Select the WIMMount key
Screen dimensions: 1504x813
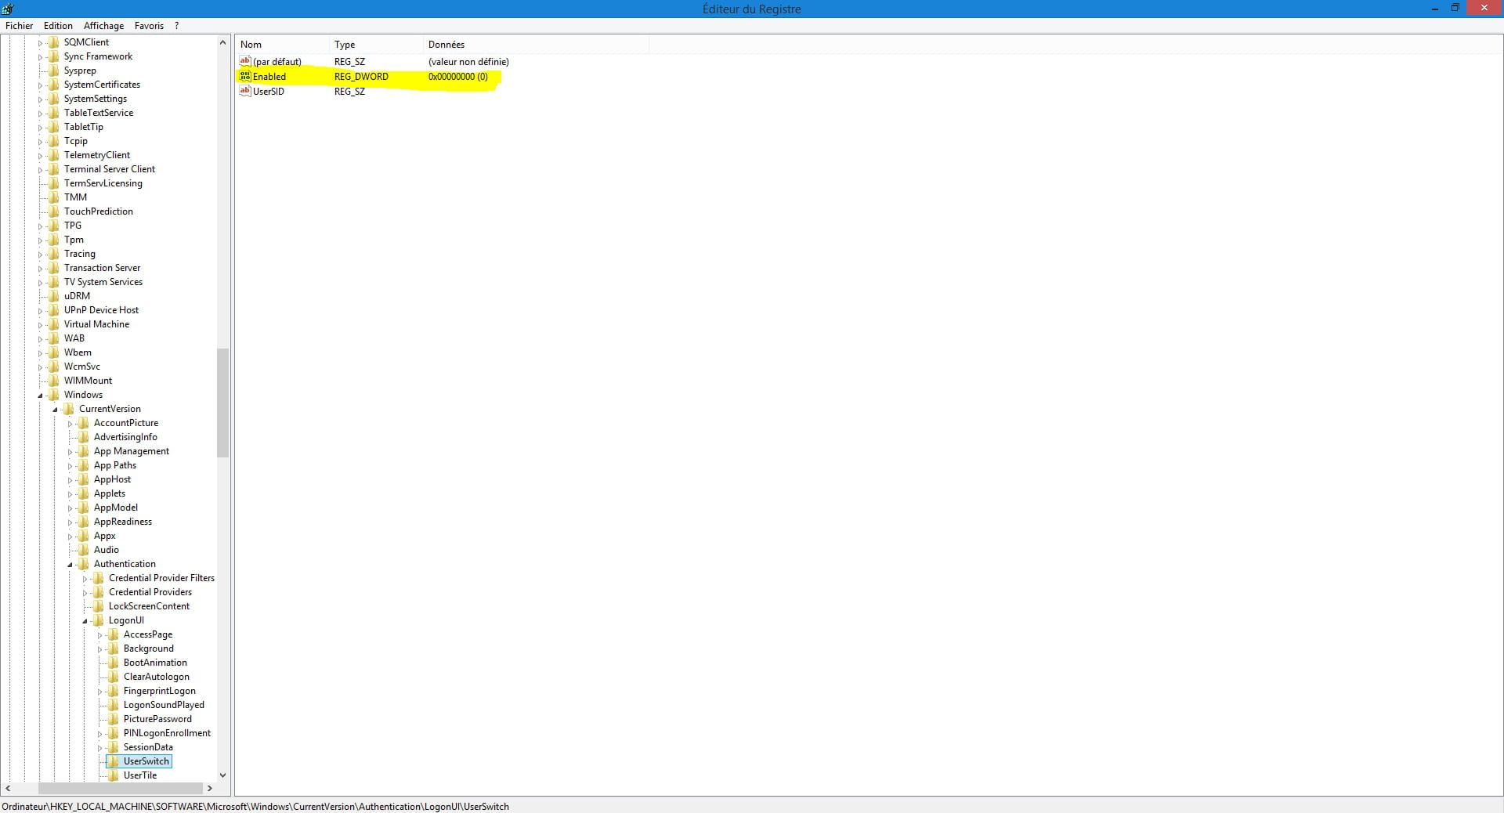(88, 381)
